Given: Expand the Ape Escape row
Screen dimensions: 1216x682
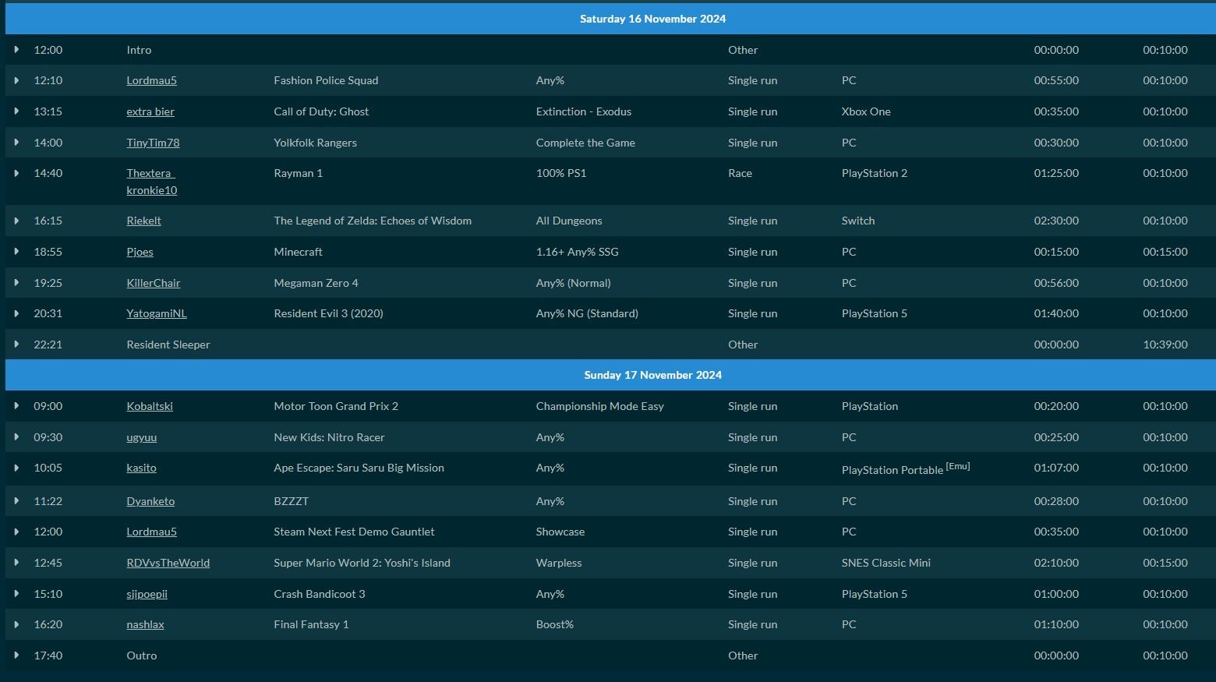Looking at the screenshot, I should point(16,468).
